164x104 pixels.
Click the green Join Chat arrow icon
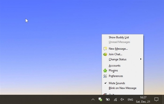tap(105, 54)
